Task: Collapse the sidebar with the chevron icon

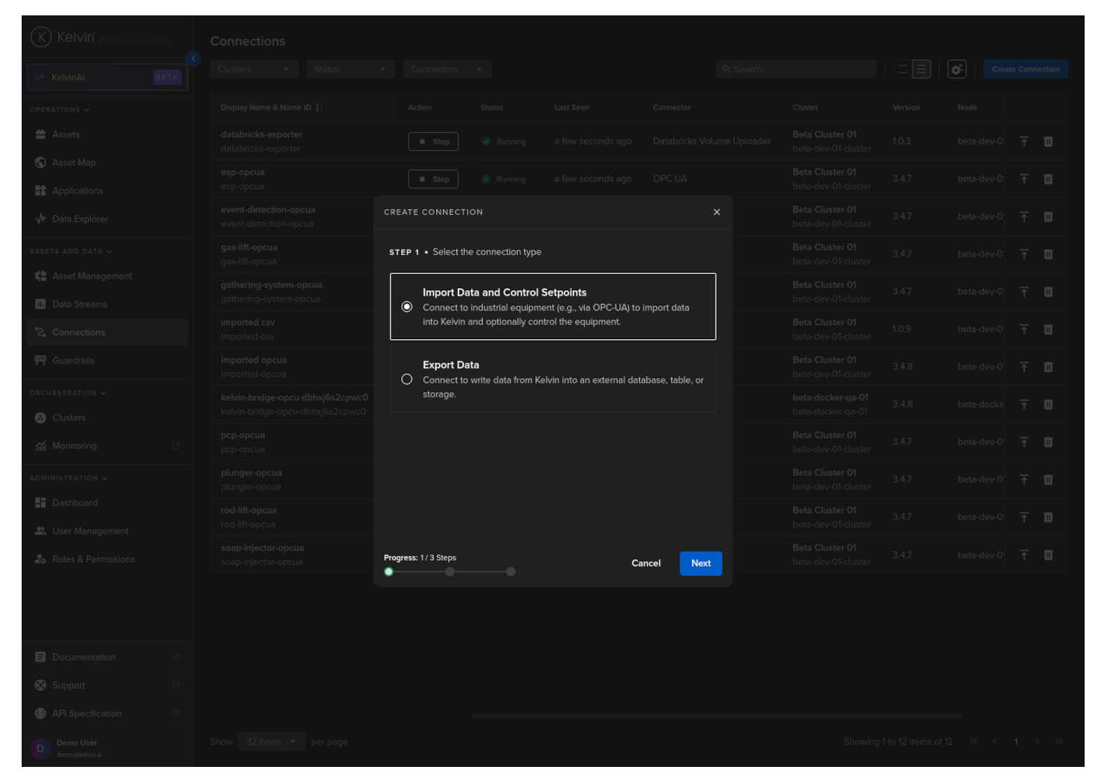Action: [194, 59]
